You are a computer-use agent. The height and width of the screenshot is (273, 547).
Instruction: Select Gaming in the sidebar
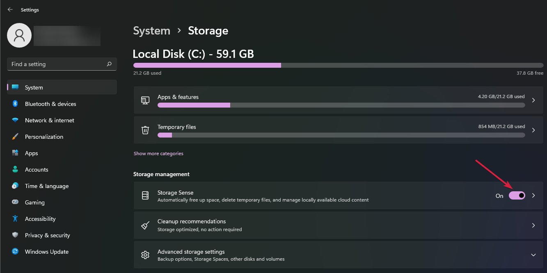[x=34, y=202]
